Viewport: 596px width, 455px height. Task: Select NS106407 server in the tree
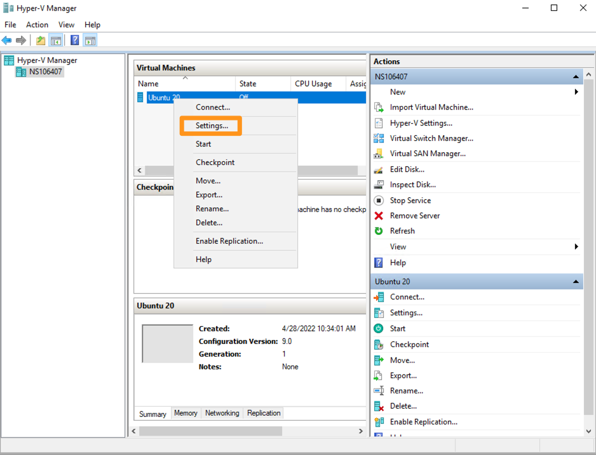click(46, 72)
